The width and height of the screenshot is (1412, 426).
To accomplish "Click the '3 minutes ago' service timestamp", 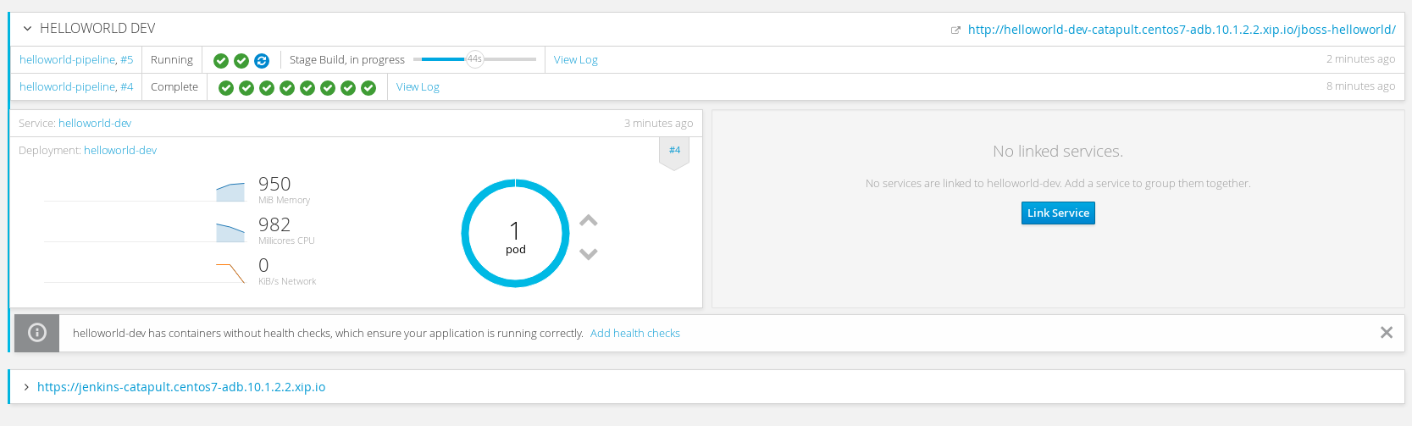I will 659,124.
